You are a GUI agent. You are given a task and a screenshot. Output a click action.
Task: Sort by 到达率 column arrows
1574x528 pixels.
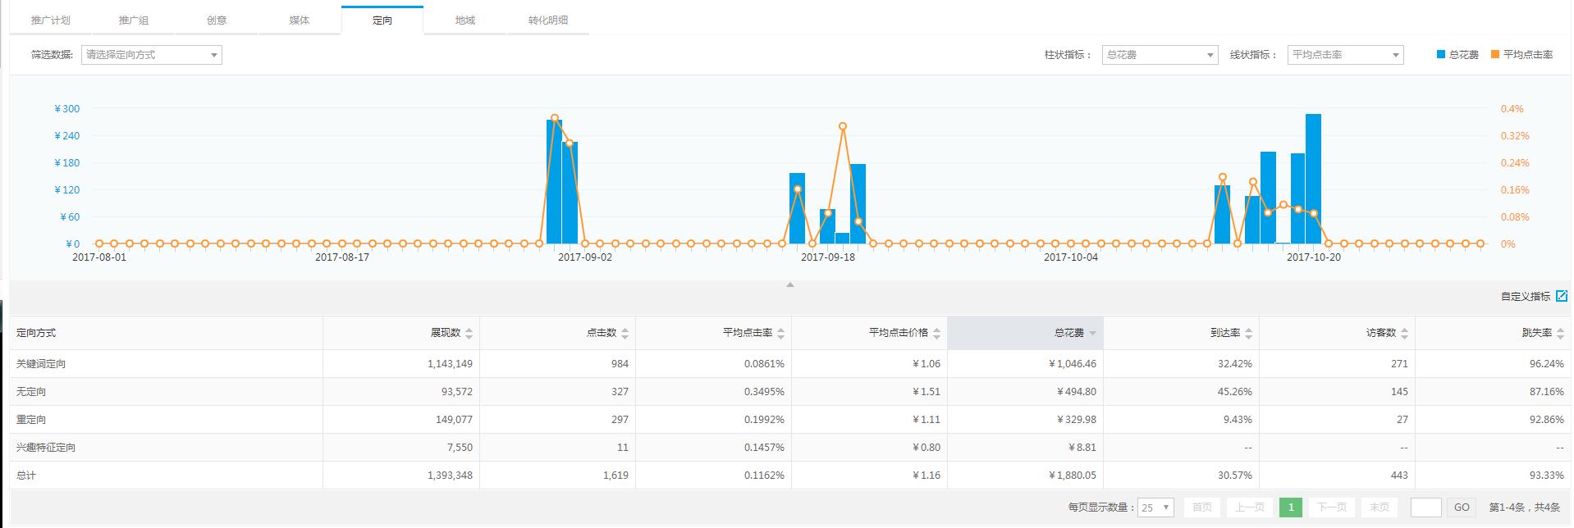[x=1248, y=334]
